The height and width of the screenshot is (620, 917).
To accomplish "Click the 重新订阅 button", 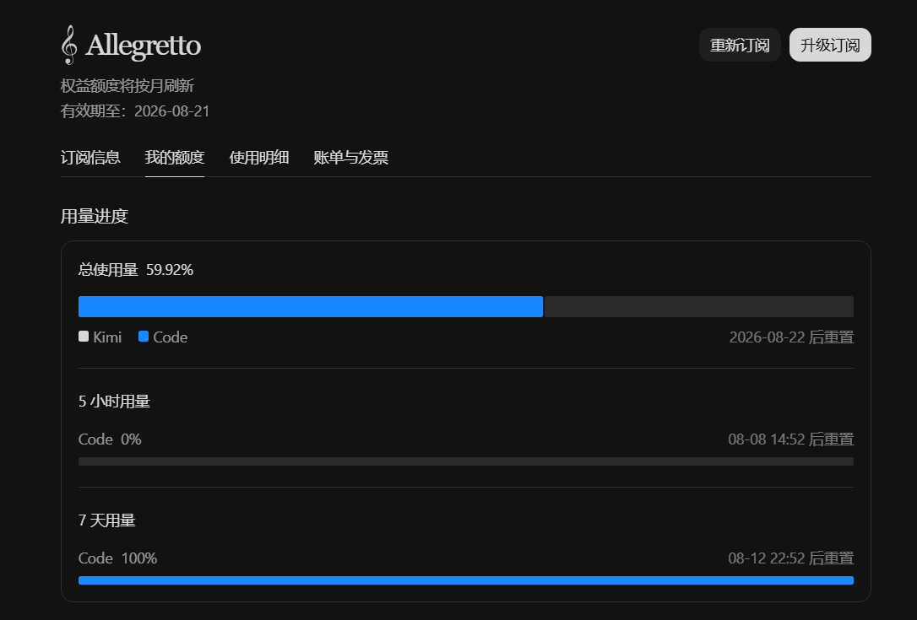I will (x=740, y=45).
